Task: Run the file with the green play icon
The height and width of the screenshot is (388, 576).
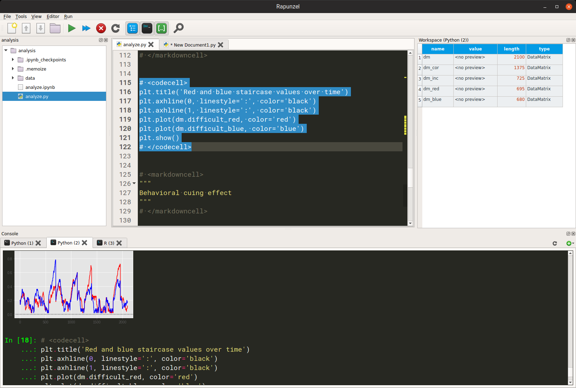Action: (72, 28)
